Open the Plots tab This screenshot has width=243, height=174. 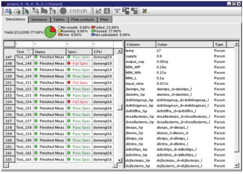[104, 20]
